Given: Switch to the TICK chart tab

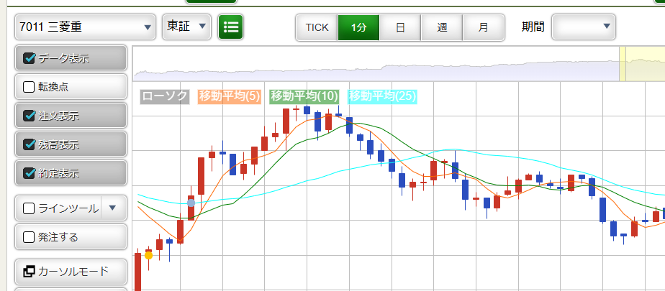Looking at the screenshot, I should 317,27.
